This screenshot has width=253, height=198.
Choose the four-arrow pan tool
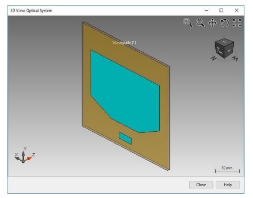[x=213, y=23]
